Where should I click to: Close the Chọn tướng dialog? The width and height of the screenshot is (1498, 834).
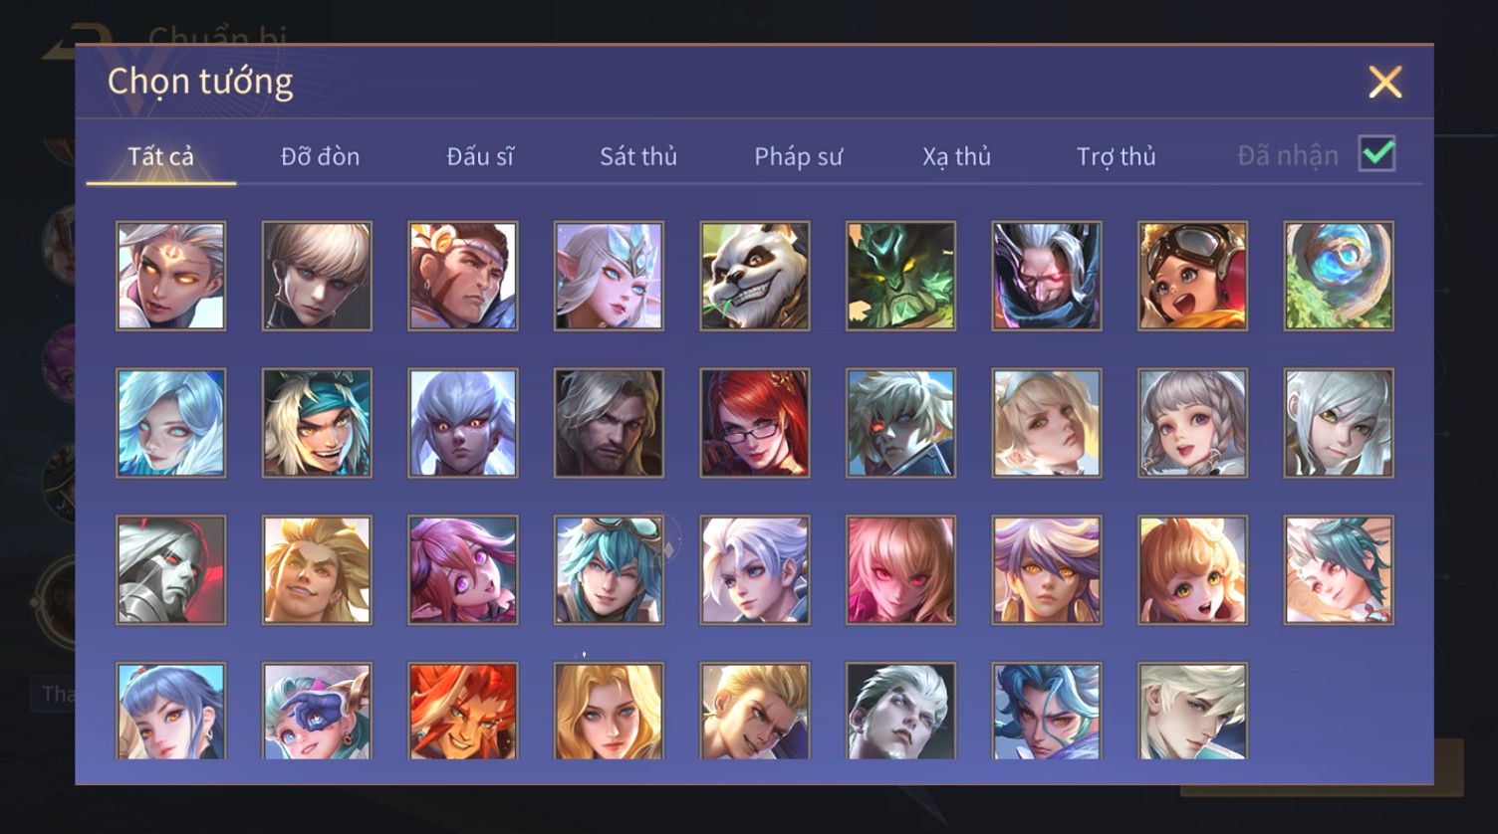coord(1384,82)
